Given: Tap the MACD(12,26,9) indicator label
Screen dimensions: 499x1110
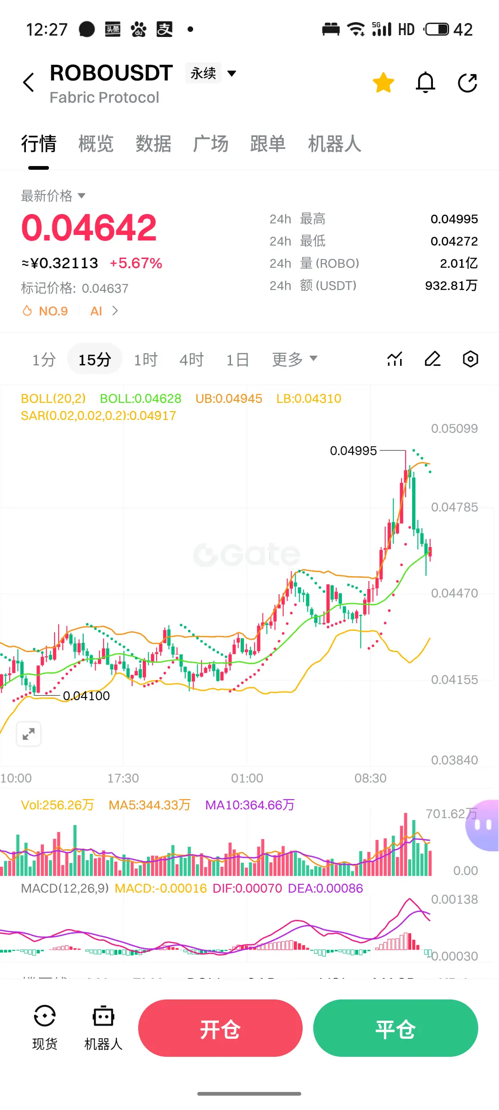Looking at the screenshot, I should click(x=65, y=888).
